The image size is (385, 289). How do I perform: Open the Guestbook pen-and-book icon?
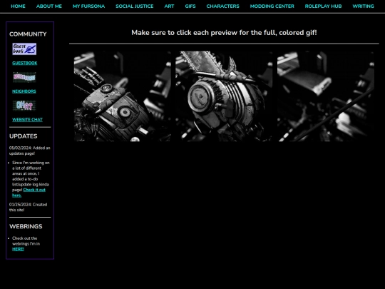24,49
